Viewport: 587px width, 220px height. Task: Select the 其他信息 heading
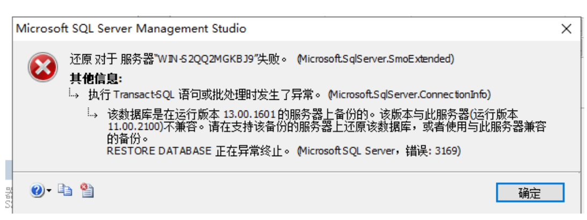97,78
